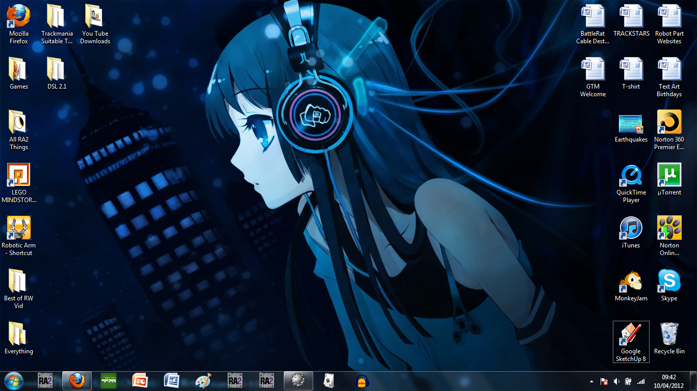Launch Paint from the taskbar palette icon
The height and width of the screenshot is (391, 697).
[204, 380]
